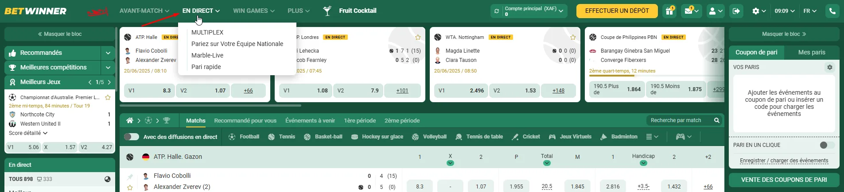This screenshot has height=192, width=844.
Task: Open bet slip settings gear
Action: [x=830, y=67]
